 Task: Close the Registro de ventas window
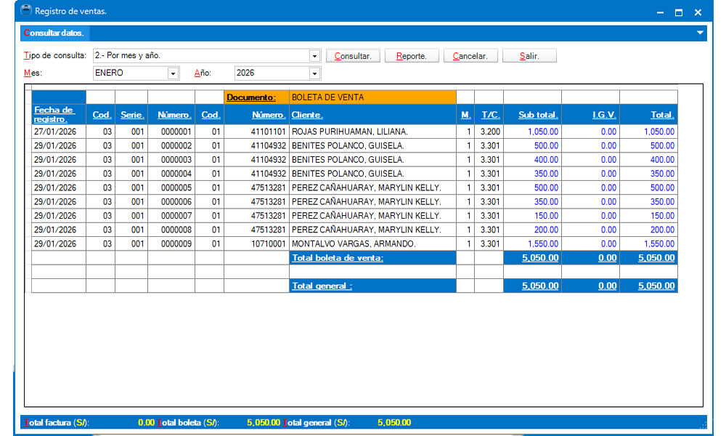(698, 12)
